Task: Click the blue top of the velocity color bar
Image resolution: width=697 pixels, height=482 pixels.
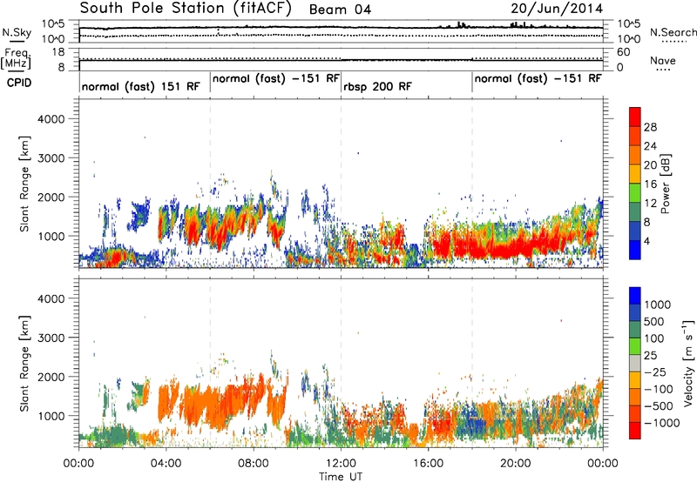Action: [x=635, y=295]
